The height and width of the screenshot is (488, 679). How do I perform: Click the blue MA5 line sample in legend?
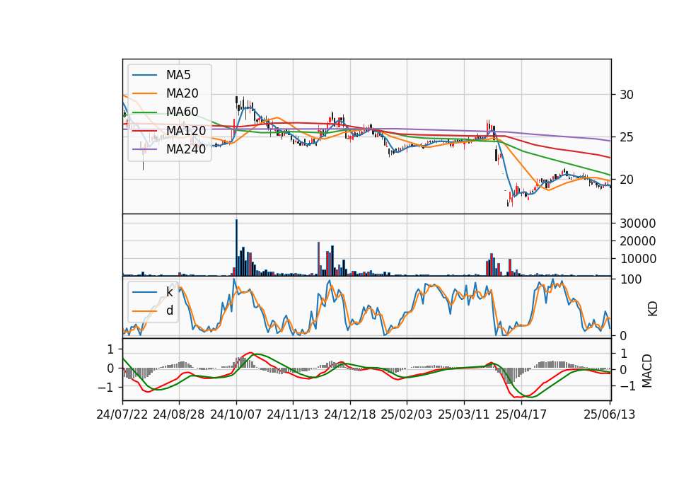point(144,76)
